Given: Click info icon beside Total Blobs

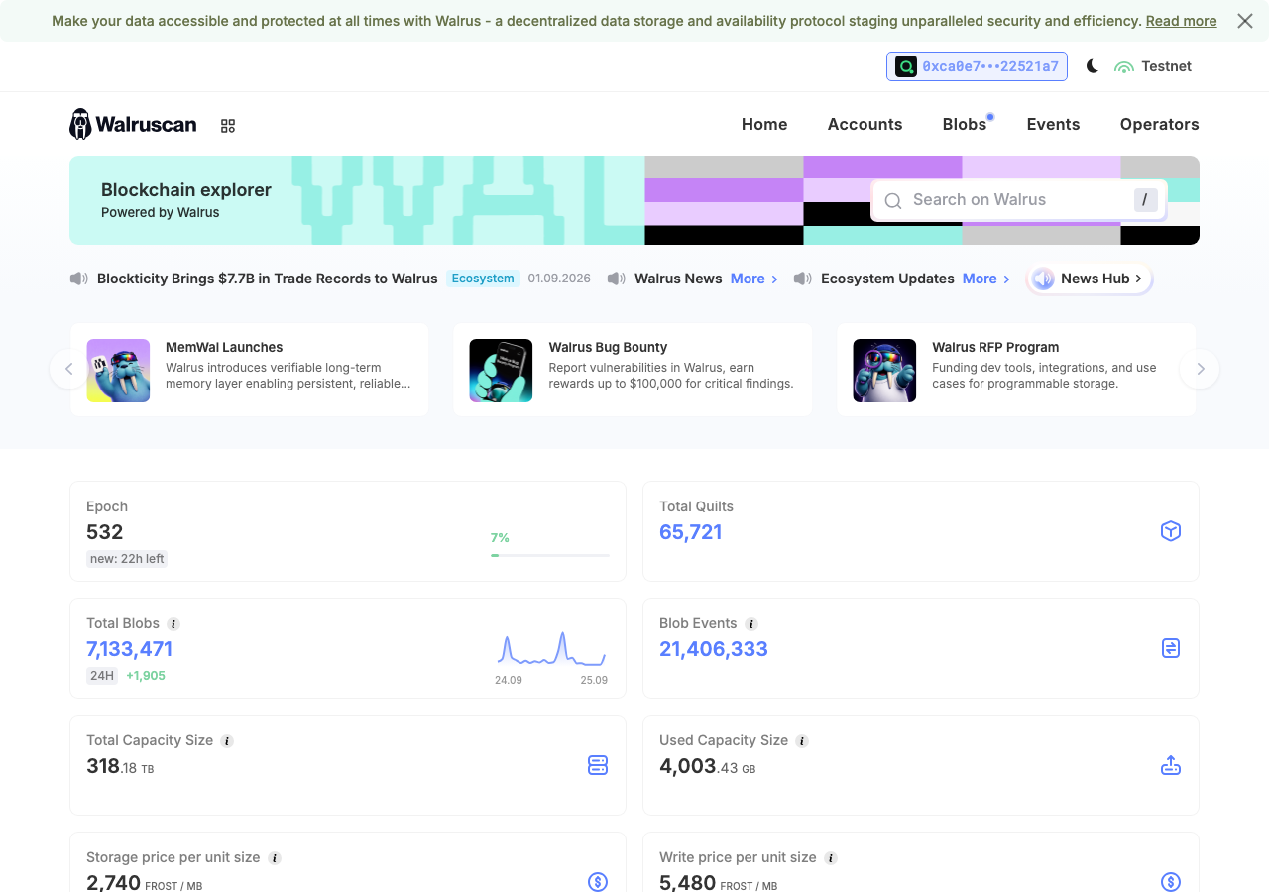Looking at the screenshot, I should 173,624.
